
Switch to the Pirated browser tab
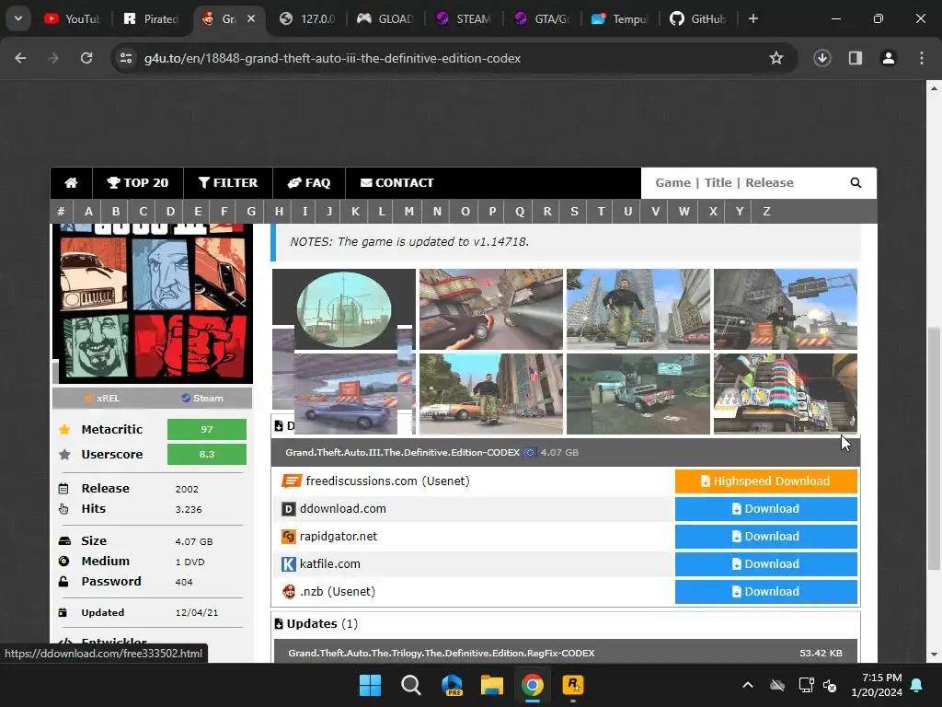[x=152, y=18]
